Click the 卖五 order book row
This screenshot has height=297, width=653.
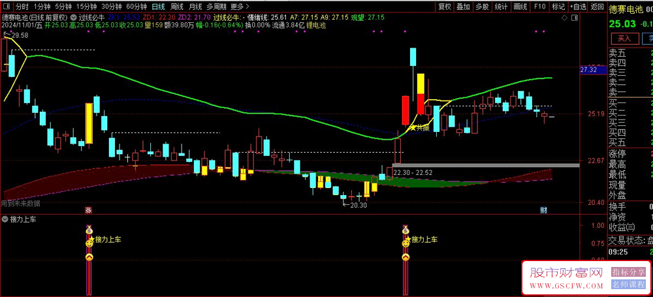coord(630,53)
